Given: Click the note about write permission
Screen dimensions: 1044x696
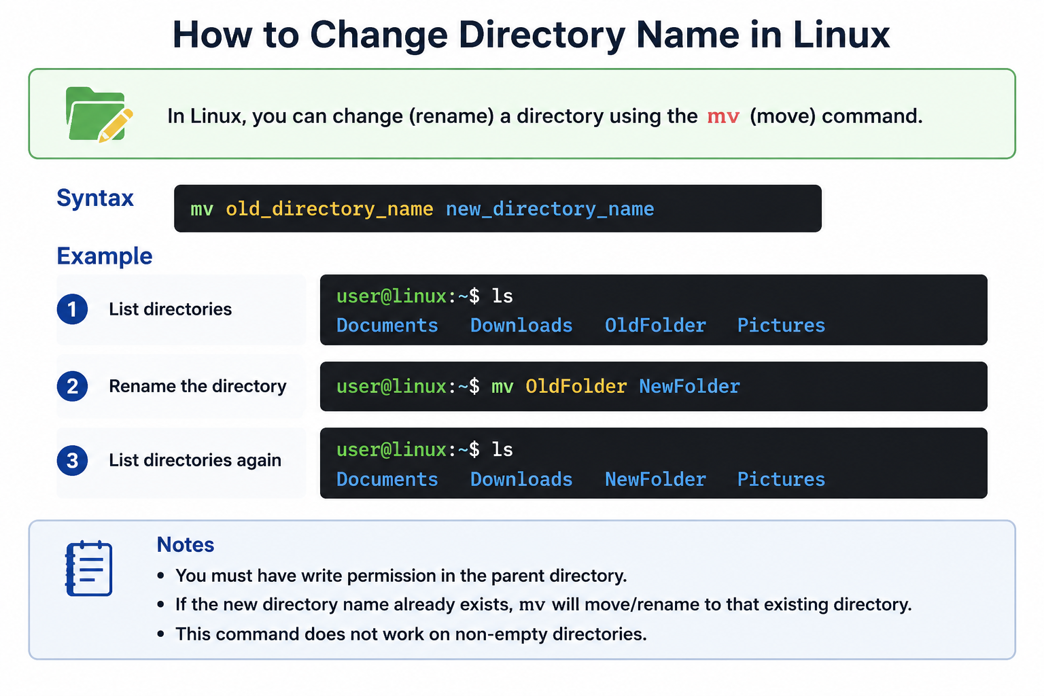Looking at the screenshot, I should [401, 576].
